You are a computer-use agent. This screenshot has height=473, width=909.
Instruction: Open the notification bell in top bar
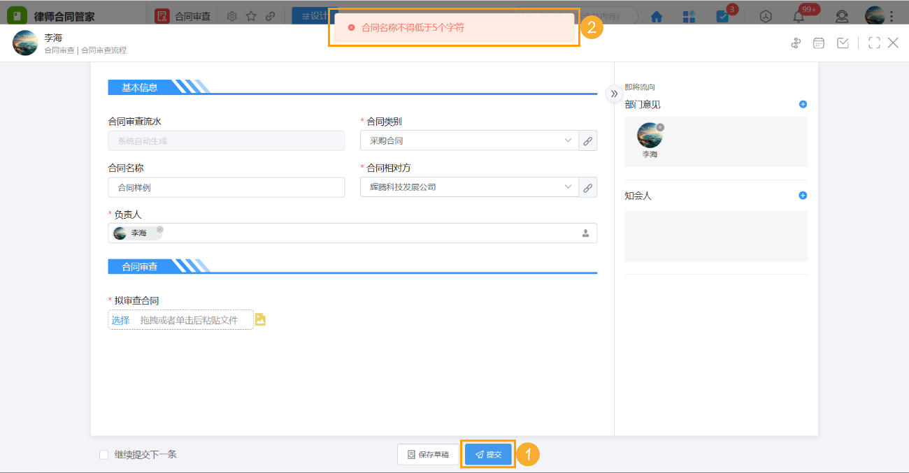pyautogui.click(x=799, y=17)
